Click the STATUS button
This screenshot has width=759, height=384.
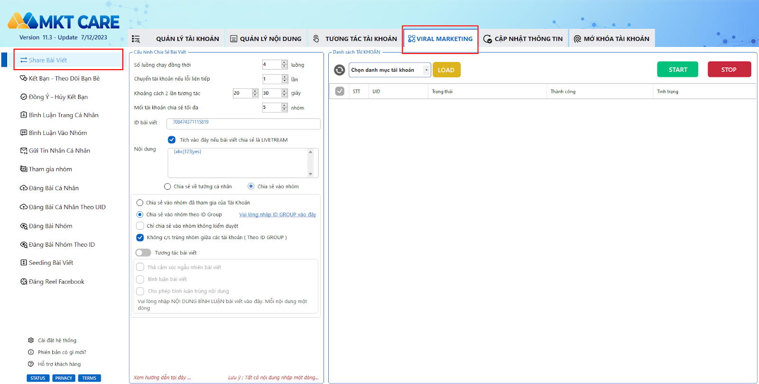click(x=38, y=378)
